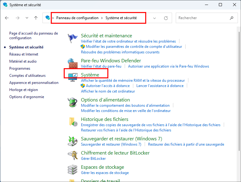
Task: Click Afficher la quantité de mémoire RAM link
Action: 133,81
